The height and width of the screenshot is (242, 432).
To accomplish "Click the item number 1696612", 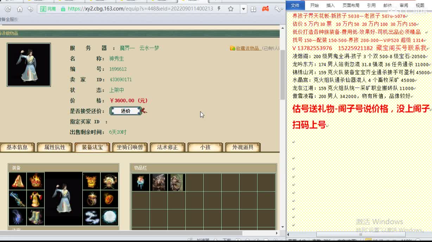I will click(x=118, y=69).
